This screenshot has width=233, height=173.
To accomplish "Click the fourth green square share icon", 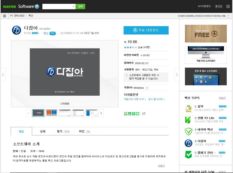I will click(138, 114).
